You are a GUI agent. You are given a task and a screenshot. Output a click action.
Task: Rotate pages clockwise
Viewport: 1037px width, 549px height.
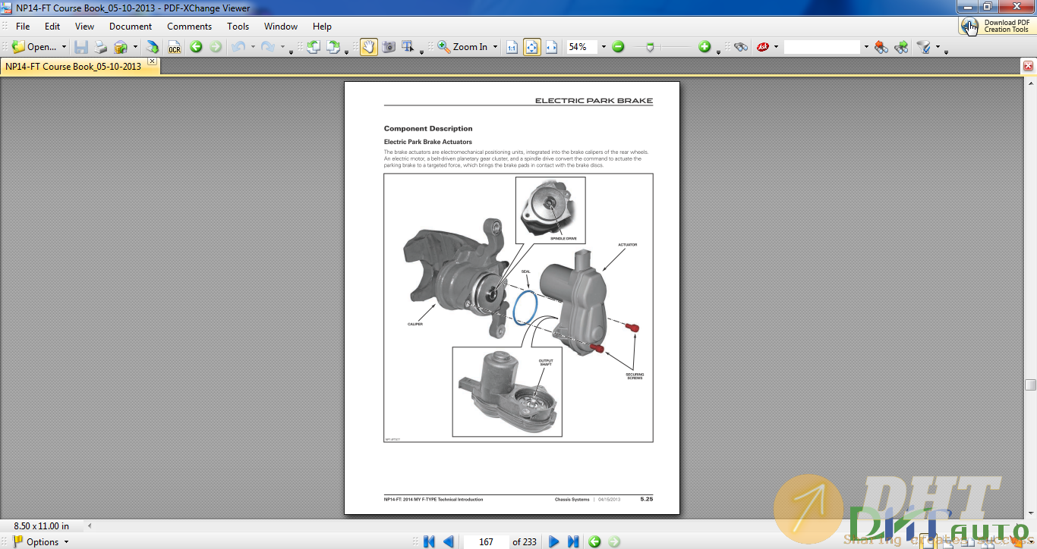coord(333,47)
